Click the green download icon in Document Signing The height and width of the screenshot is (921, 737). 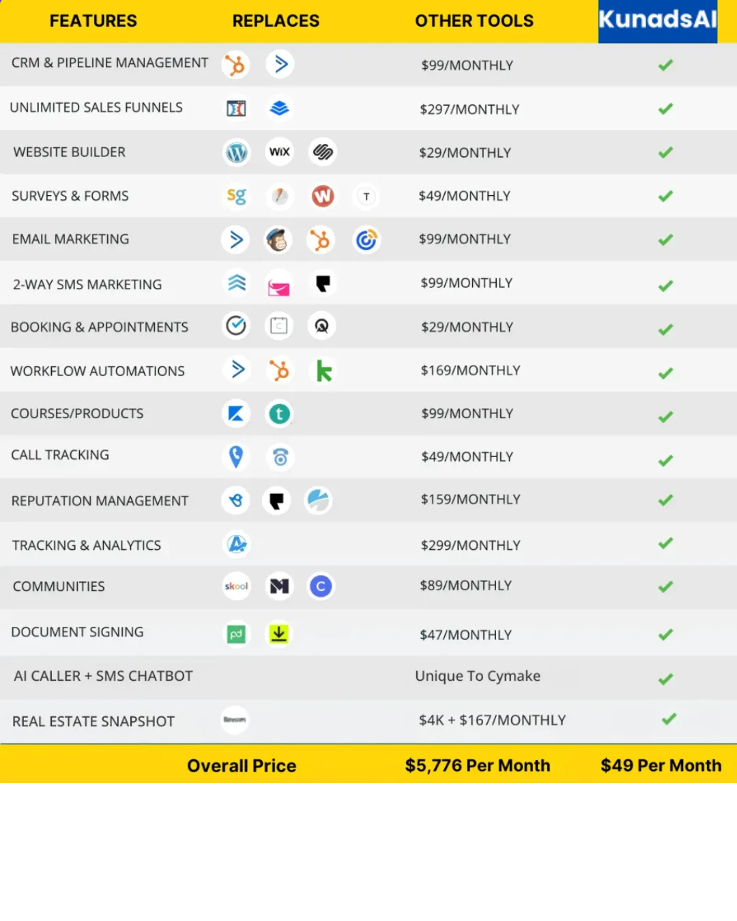pyautogui.click(x=278, y=633)
